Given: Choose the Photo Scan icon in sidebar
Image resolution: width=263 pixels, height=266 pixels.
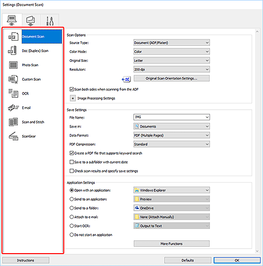Looking at the screenshot, I should tap(13, 65).
